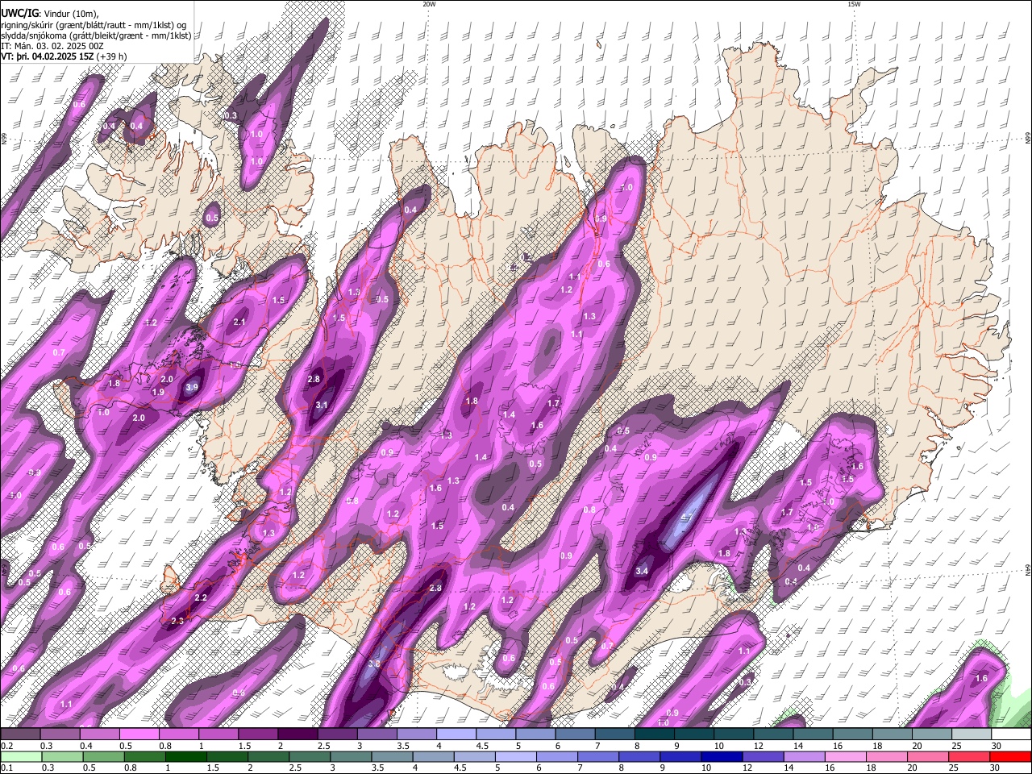Click the 15W longitude label

[854, 4]
